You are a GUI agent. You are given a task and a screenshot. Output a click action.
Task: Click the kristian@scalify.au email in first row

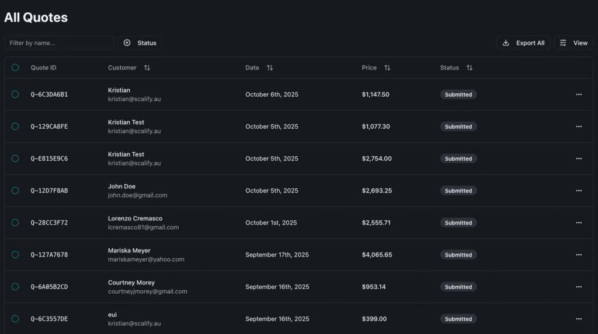[x=134, y=99]
